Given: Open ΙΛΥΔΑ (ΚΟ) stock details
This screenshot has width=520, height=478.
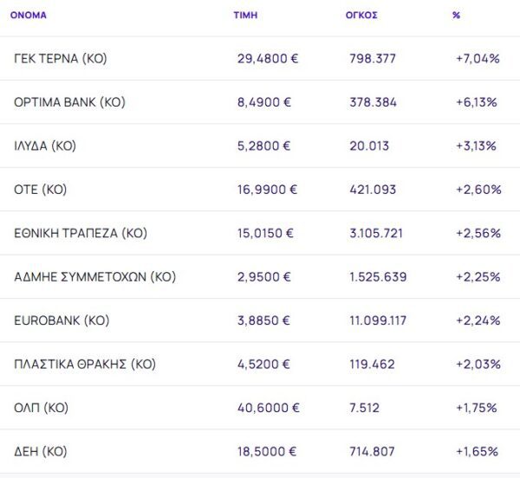Looking at the screenshot, I should (x=45, y=145).
